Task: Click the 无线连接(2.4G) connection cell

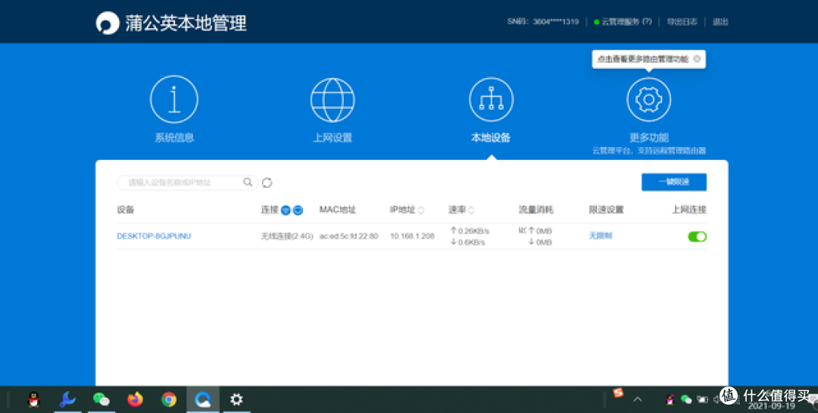Action: (287, 236)
